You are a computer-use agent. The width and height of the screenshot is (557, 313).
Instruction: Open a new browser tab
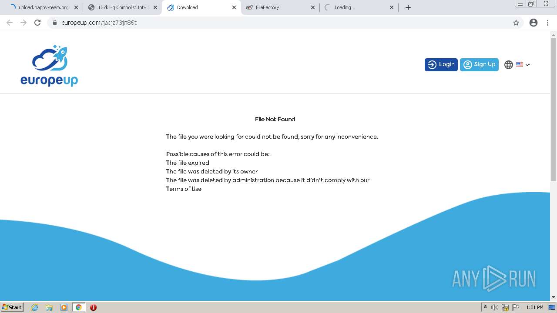tap(408, 7)
